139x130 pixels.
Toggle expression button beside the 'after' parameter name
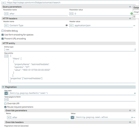click(x=6, y=14)
